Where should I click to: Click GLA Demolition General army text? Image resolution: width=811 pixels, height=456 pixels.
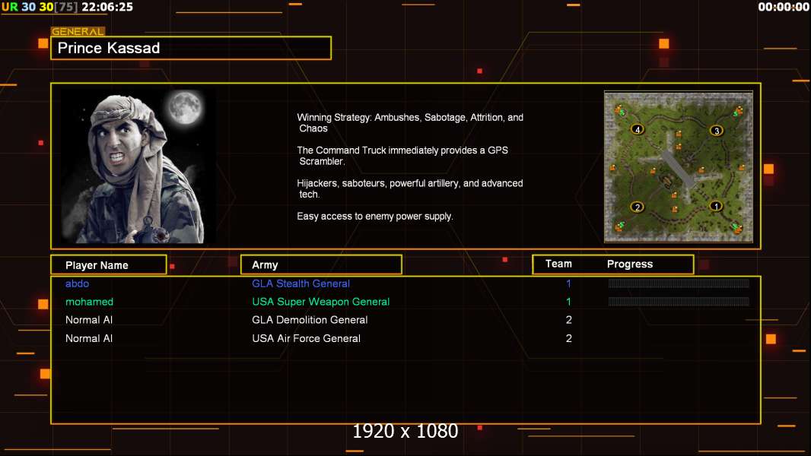(x=310, y=320)
